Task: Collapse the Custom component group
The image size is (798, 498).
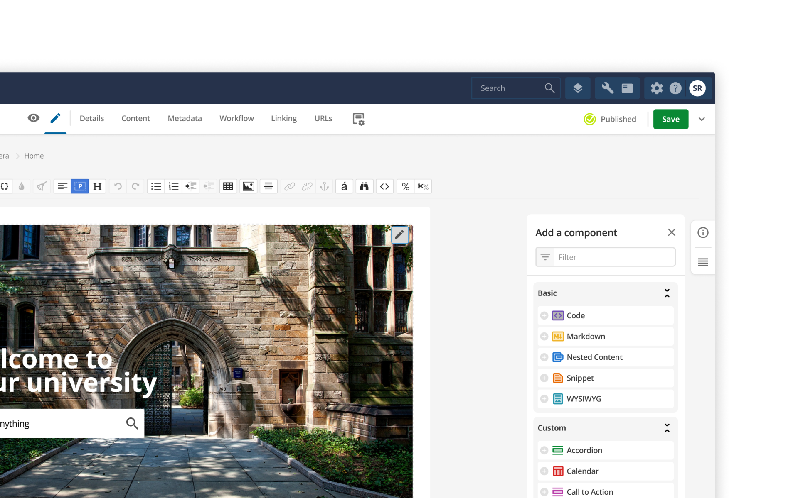Action: tap(667, 428)
